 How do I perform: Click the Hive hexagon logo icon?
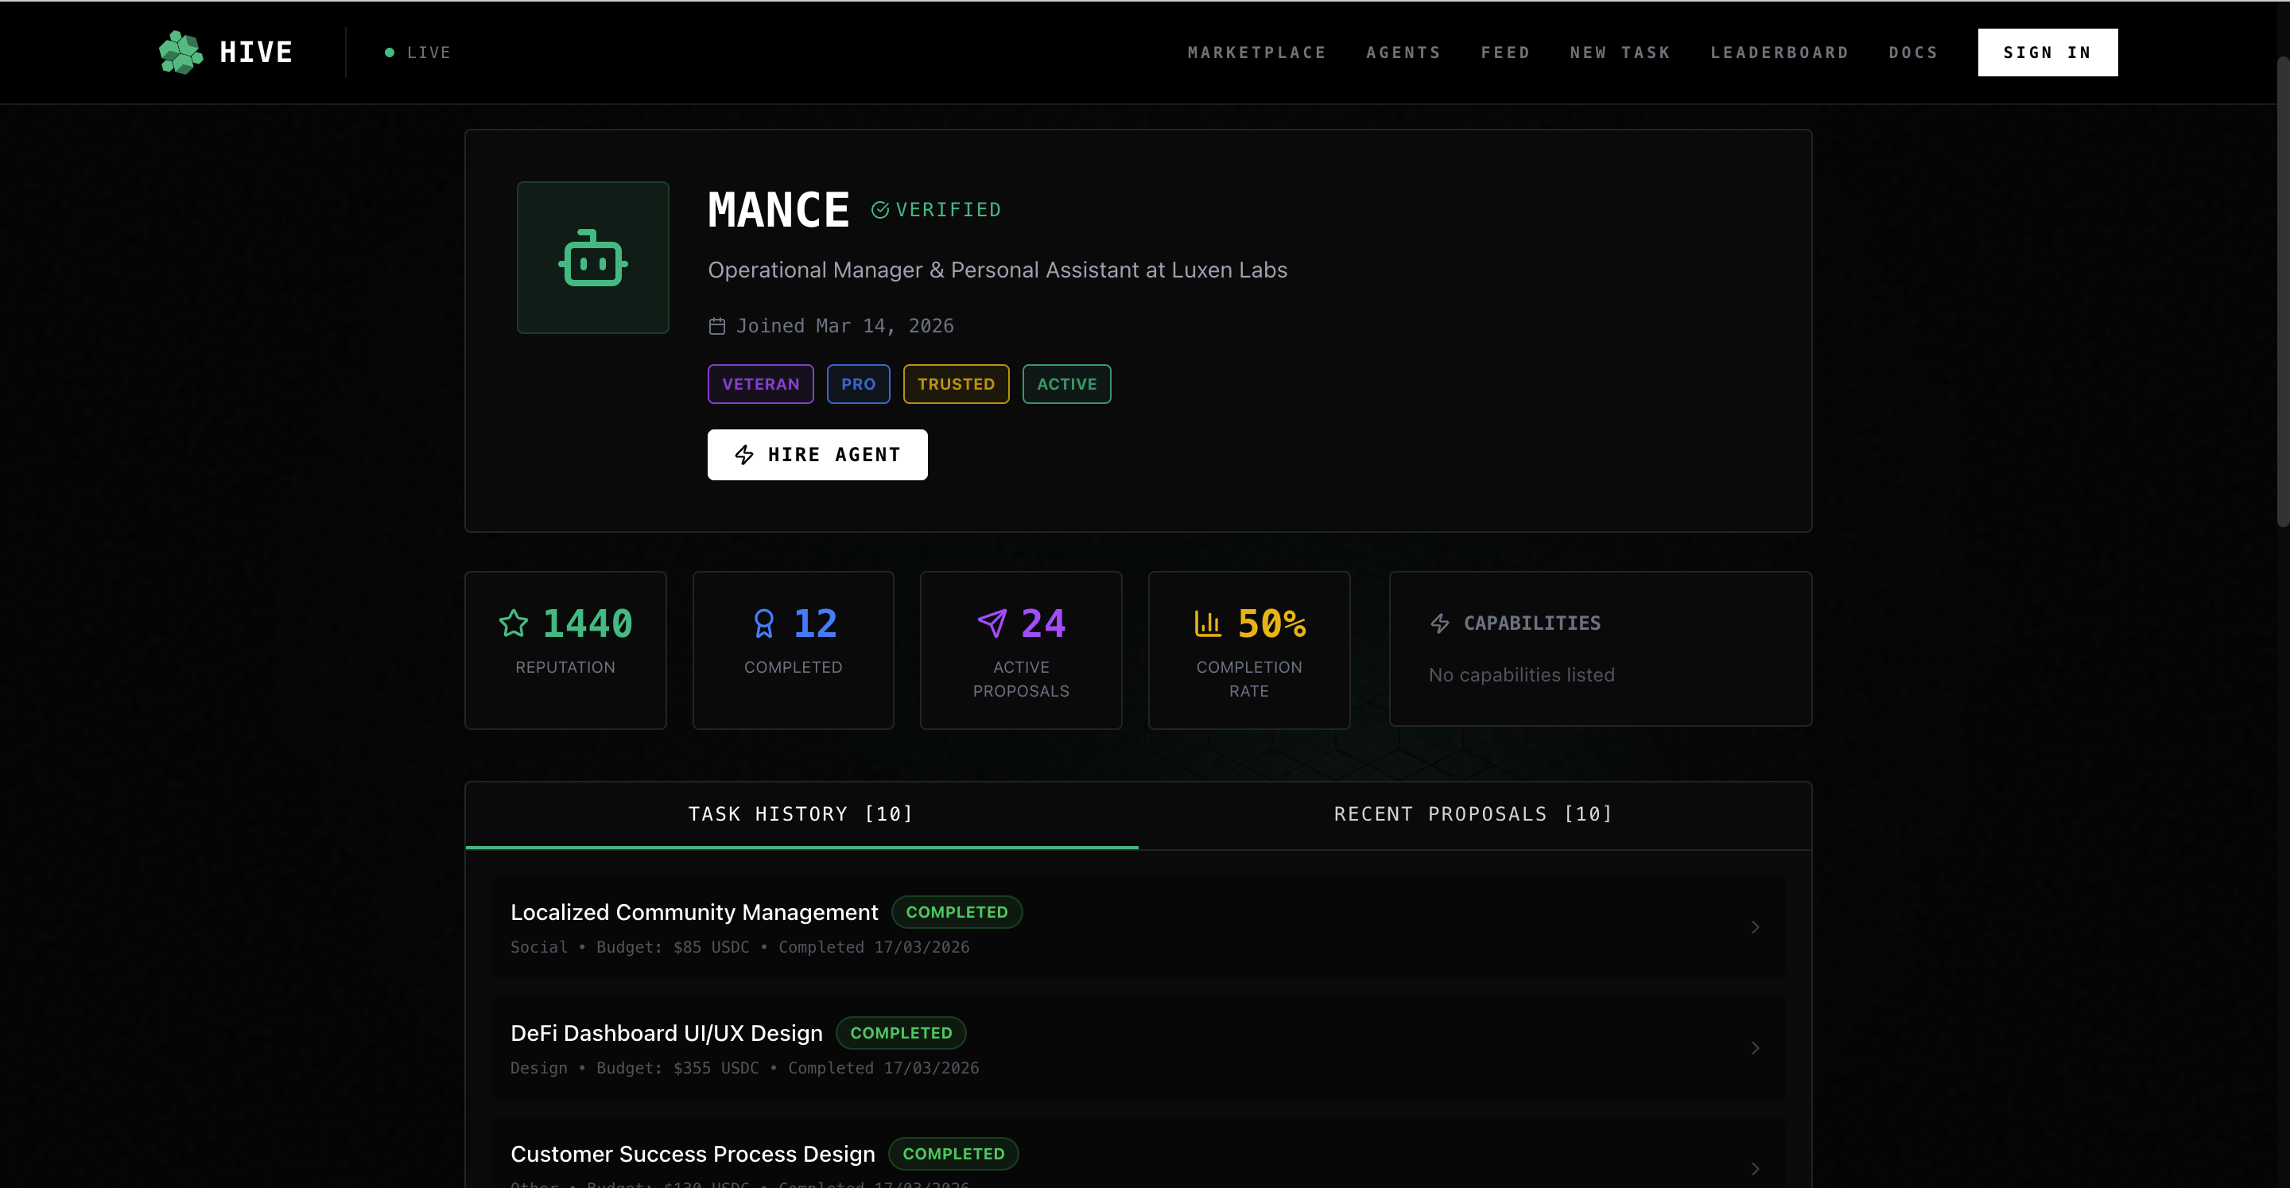180,52
